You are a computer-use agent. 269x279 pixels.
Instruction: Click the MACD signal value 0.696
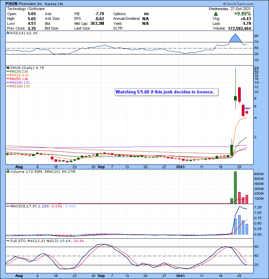[x=57, y=206]
